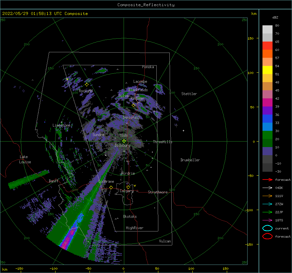Select the dark gray -10 dBZ swatch
The width and height of the screenshot is (292, 273).
[x=267, y=167]
